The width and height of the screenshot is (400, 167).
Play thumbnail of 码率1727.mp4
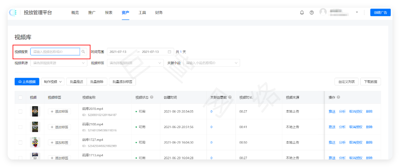click(35, 142)
